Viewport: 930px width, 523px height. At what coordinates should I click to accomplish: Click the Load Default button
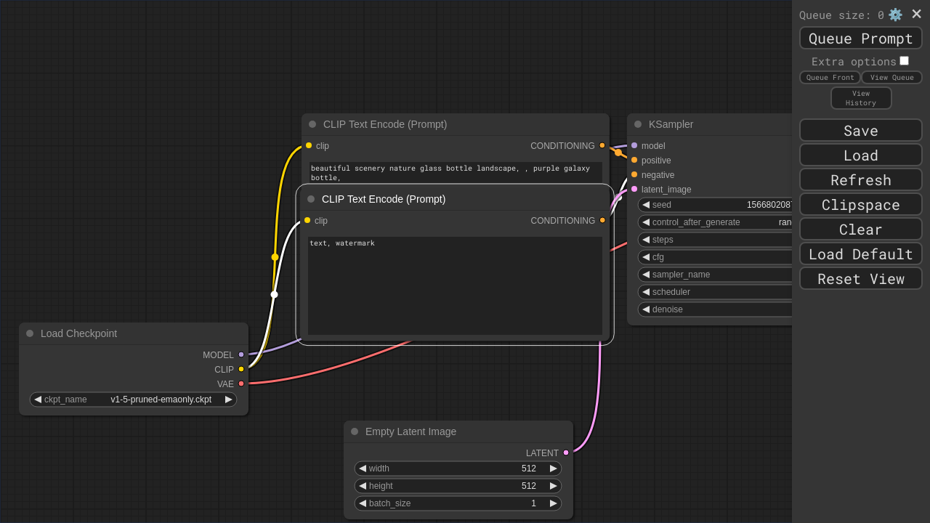click(860, 254)
